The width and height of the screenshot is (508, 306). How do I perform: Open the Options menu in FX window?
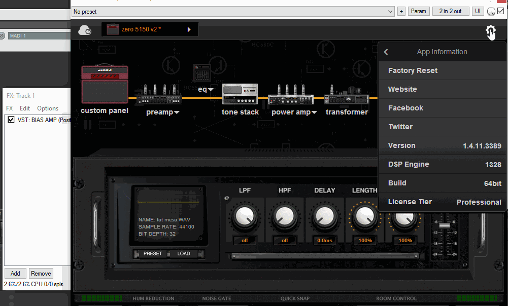pyautogui.click(x=48, y=108)
